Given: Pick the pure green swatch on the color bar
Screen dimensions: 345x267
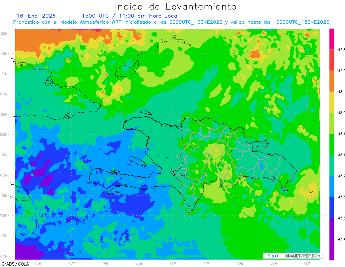Looking at the screenshot, I should point(331,144).
